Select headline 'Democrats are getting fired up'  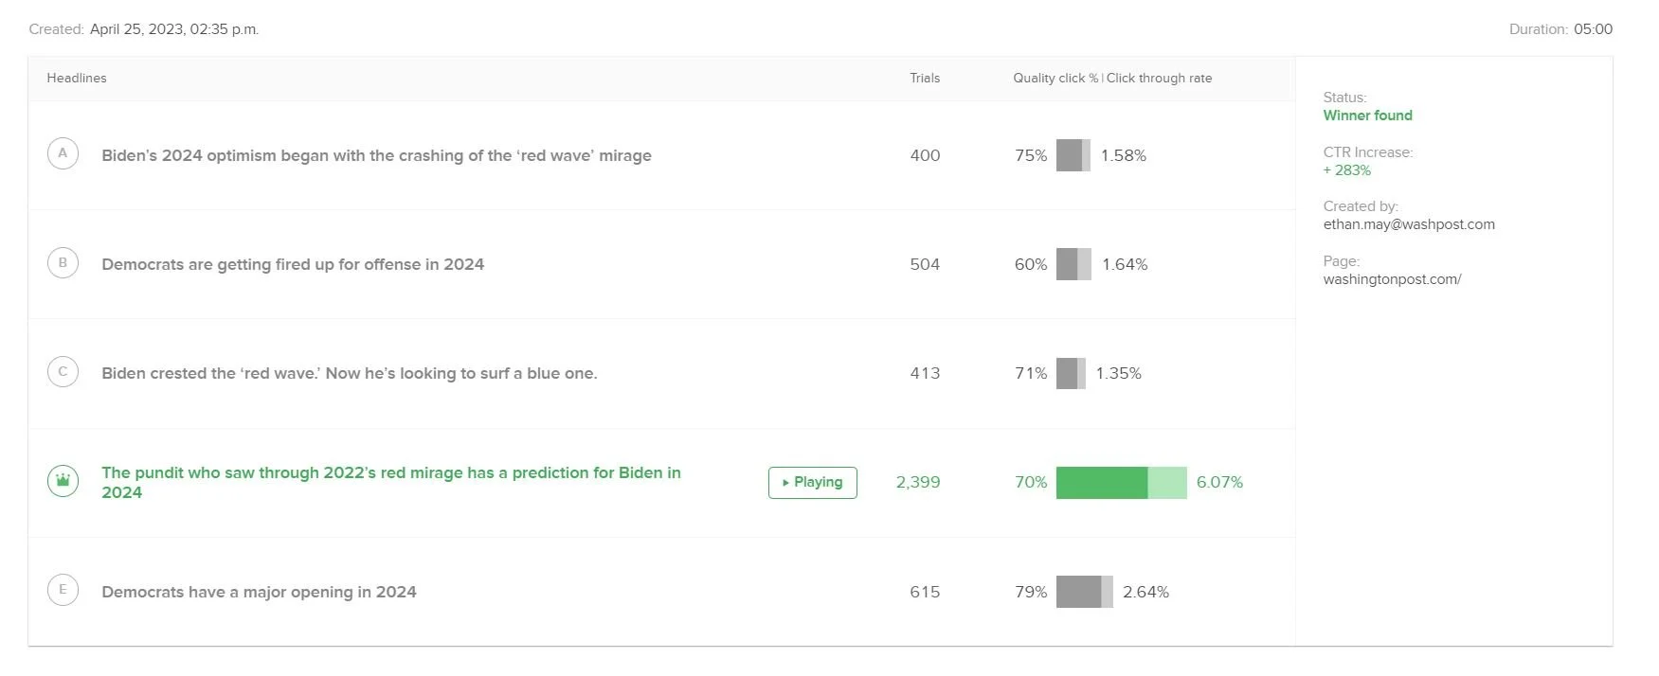[293, 264]
